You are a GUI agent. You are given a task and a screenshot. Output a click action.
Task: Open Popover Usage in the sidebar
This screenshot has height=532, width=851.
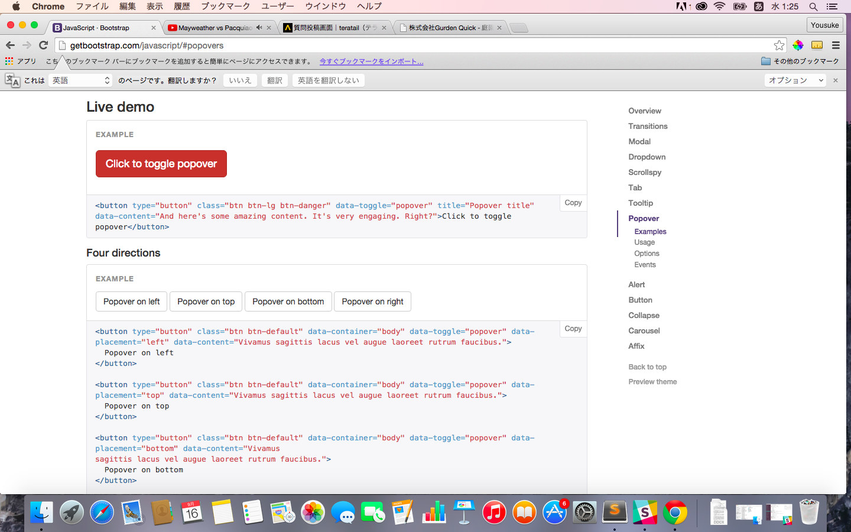point(645,242)
